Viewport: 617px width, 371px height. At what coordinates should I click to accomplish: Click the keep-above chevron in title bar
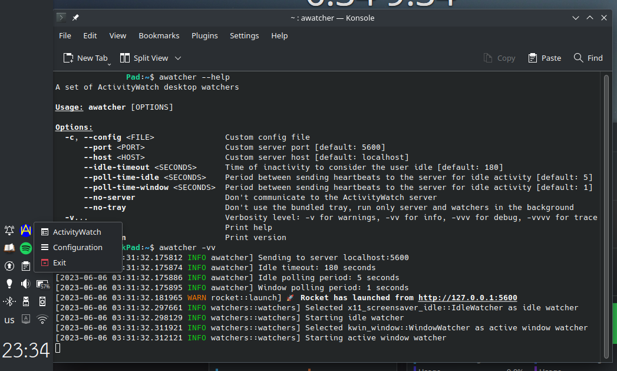(590, 18)
